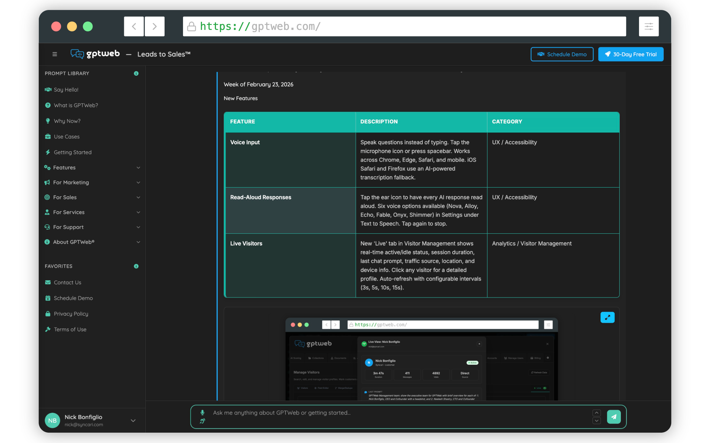Image resolution: width=710 pixels, height=443 pixels.
Task: Click the up arrow in the chat box
Action: point(596,413)
